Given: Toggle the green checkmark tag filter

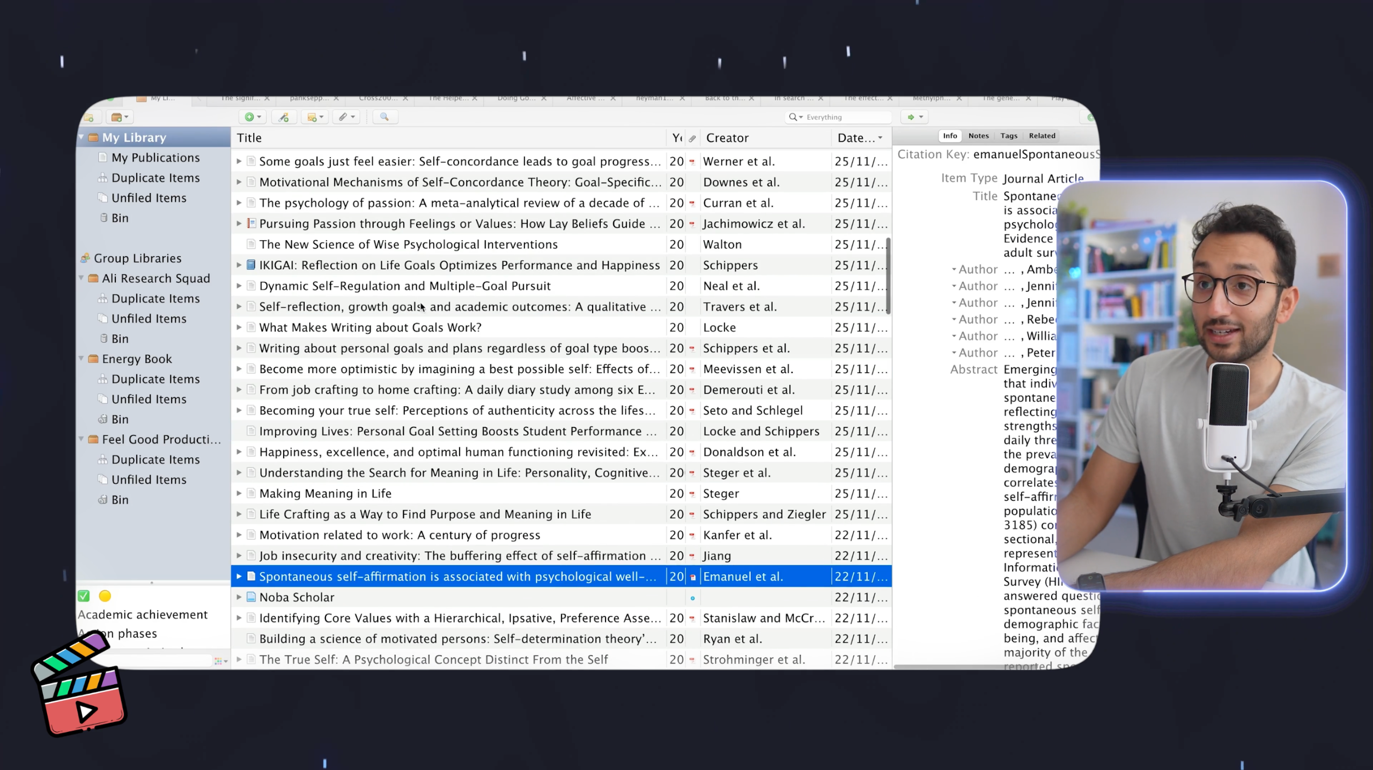Looking at the screenshot, I should (x=84, y=596).
